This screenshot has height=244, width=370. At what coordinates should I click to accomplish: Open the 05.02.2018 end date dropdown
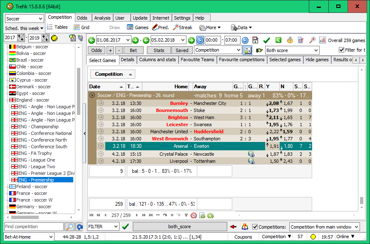(x=183, y=40)
